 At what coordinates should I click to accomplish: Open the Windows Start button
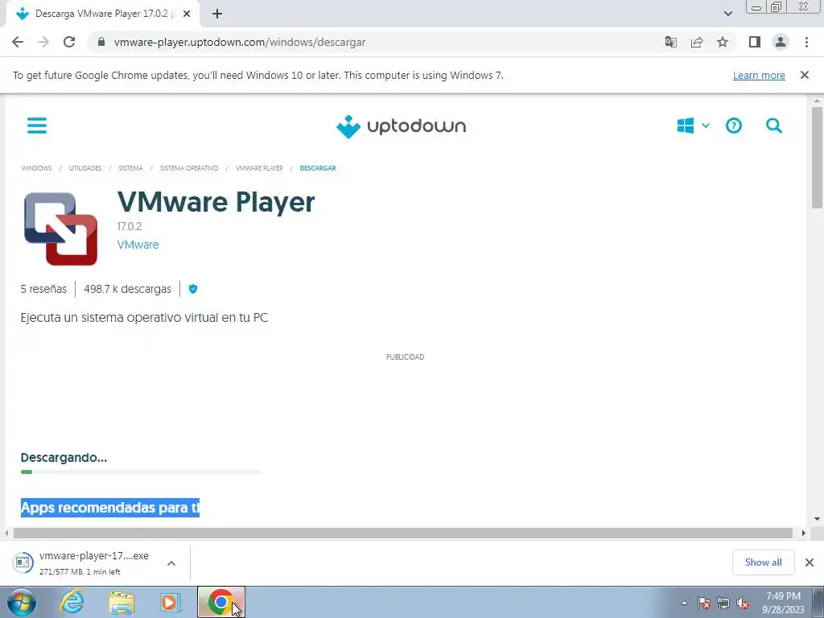point(22,602)
